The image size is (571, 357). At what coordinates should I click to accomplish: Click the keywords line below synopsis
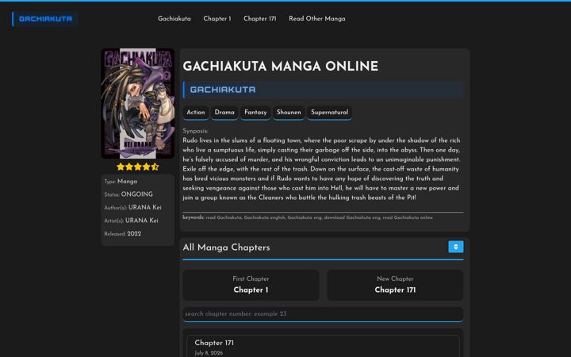[x=308, y=217]
